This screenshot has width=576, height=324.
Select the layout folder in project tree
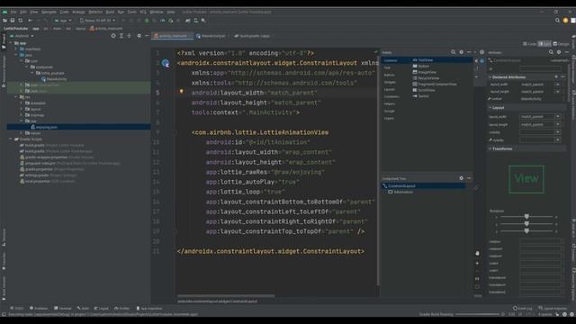click(x=32, y=109)
